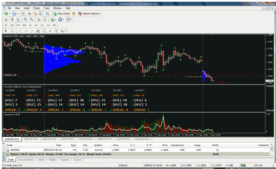
Task: Click the Periods clock icon
Action: 60,19
